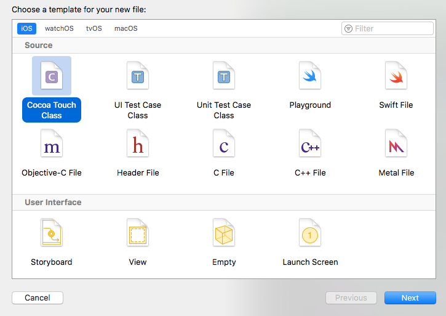Click the "View" label
This screenshot has height=316, width=446.
point(138,262)
